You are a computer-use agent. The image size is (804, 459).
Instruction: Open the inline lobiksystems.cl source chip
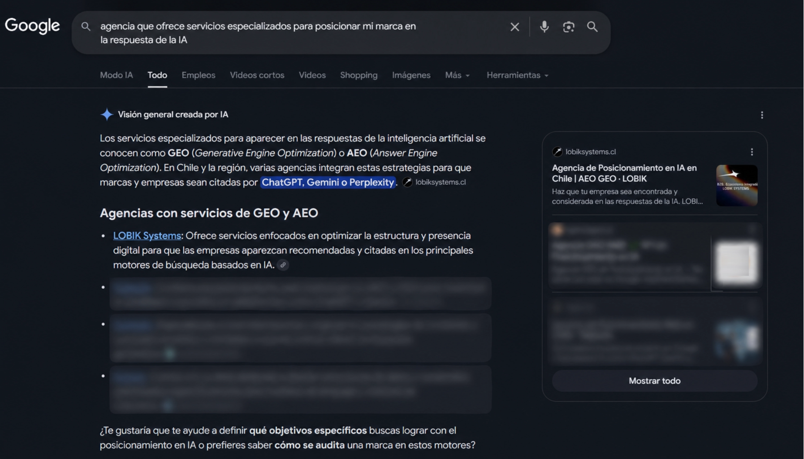click(x=434, y=182)
